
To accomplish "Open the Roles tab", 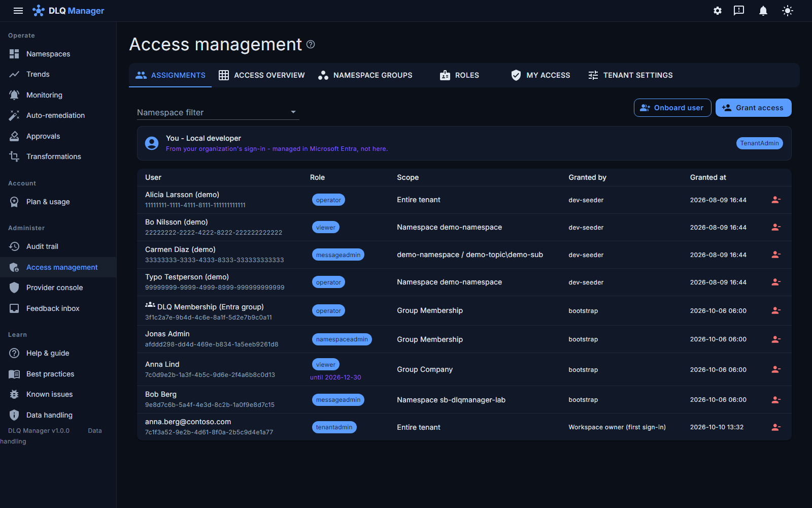I will pos(460,75).
